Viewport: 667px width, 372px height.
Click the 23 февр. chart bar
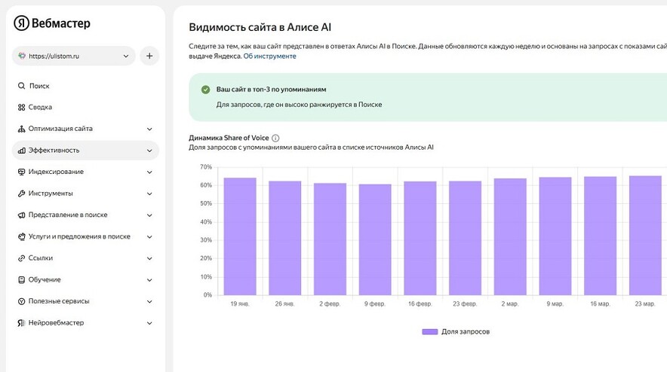[466, 238]
